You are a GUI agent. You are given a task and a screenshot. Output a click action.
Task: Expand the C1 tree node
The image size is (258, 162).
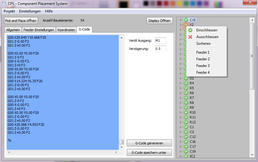[181, 127]
